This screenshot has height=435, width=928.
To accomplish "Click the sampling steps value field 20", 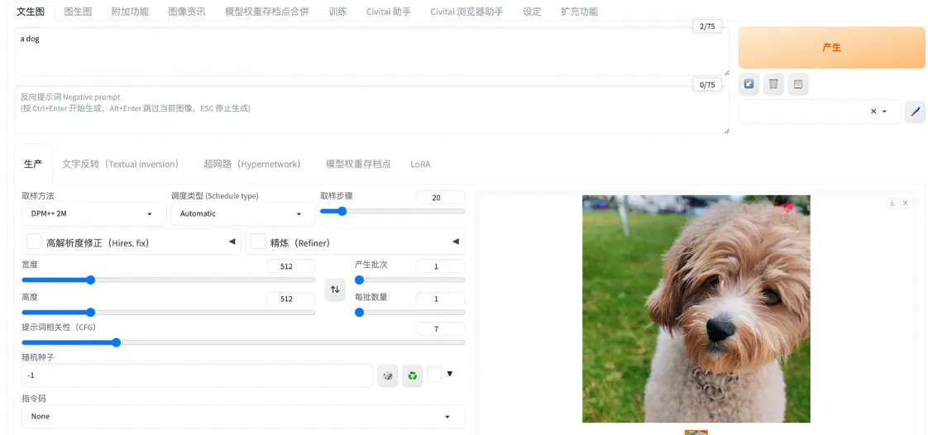I will 440,198.
